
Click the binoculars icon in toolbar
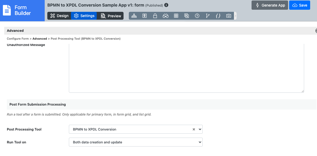pos(166,16)
